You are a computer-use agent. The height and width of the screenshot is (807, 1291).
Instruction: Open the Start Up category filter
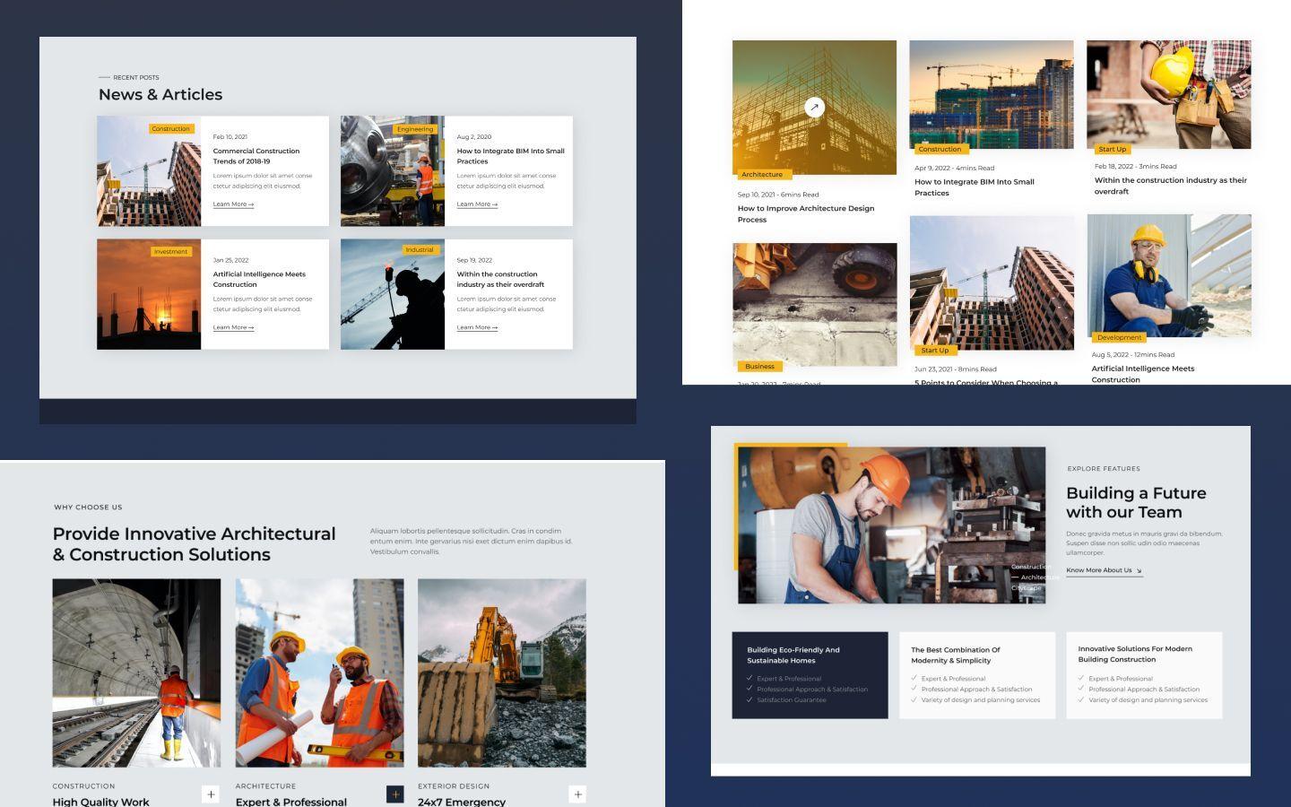click(x=1113, y=149)
